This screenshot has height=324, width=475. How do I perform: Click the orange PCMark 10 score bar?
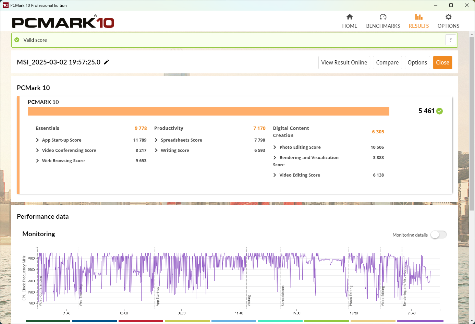(x=208, y=111)
